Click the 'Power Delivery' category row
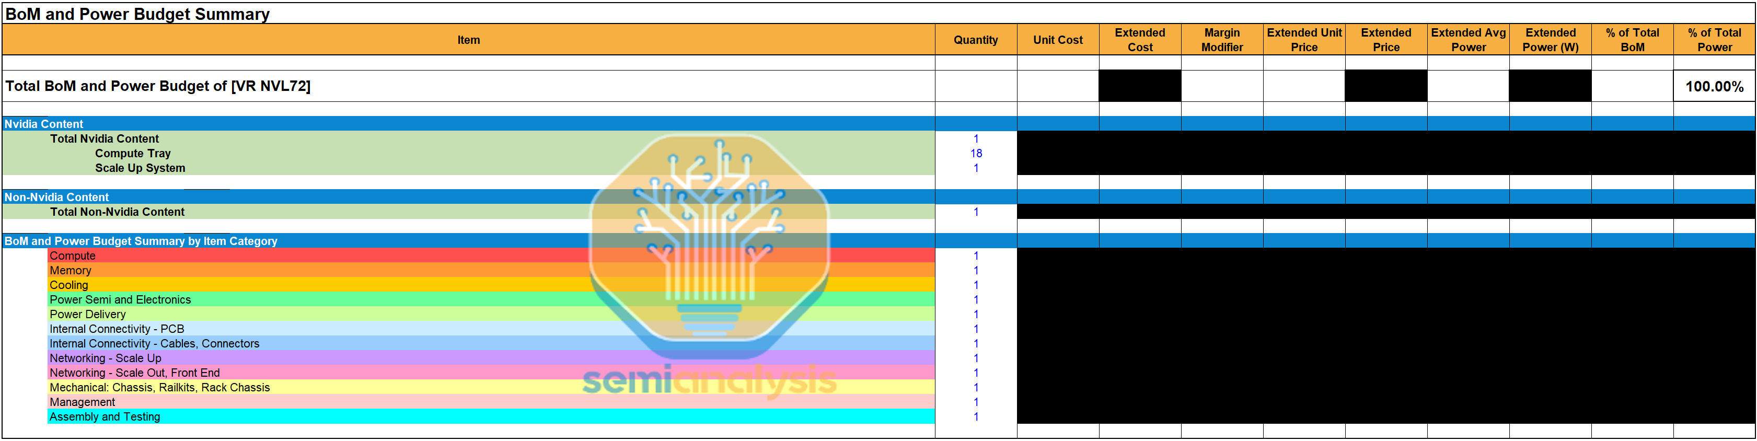The image size is (1757, 441). [491, 314]
